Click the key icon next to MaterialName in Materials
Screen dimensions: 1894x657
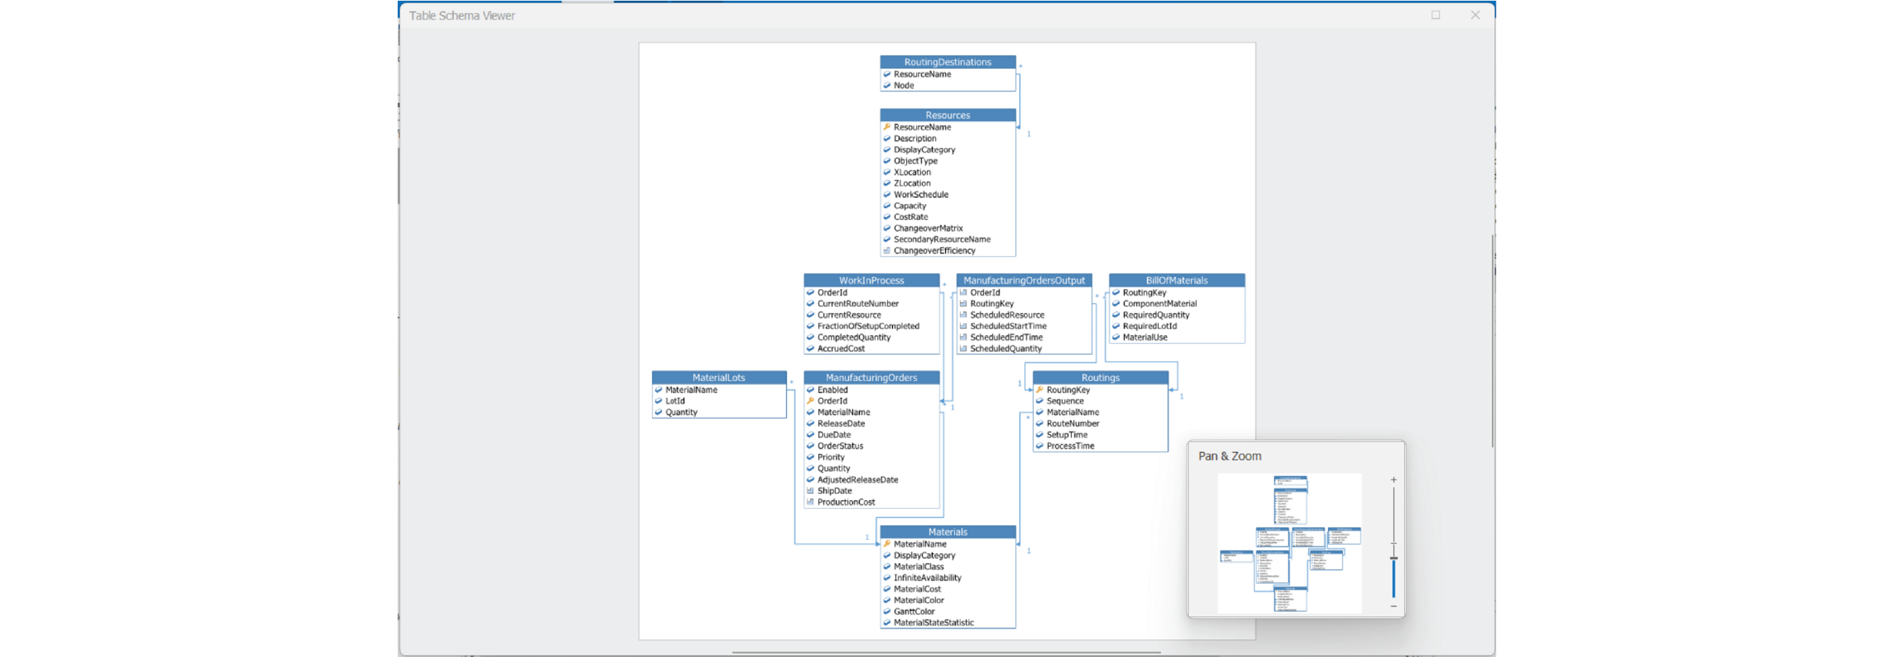(887, 545)
